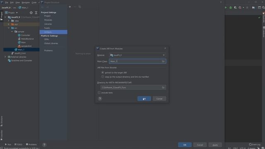
Task: Click Cancel in Project Structure window
Action: click(200, 145)
